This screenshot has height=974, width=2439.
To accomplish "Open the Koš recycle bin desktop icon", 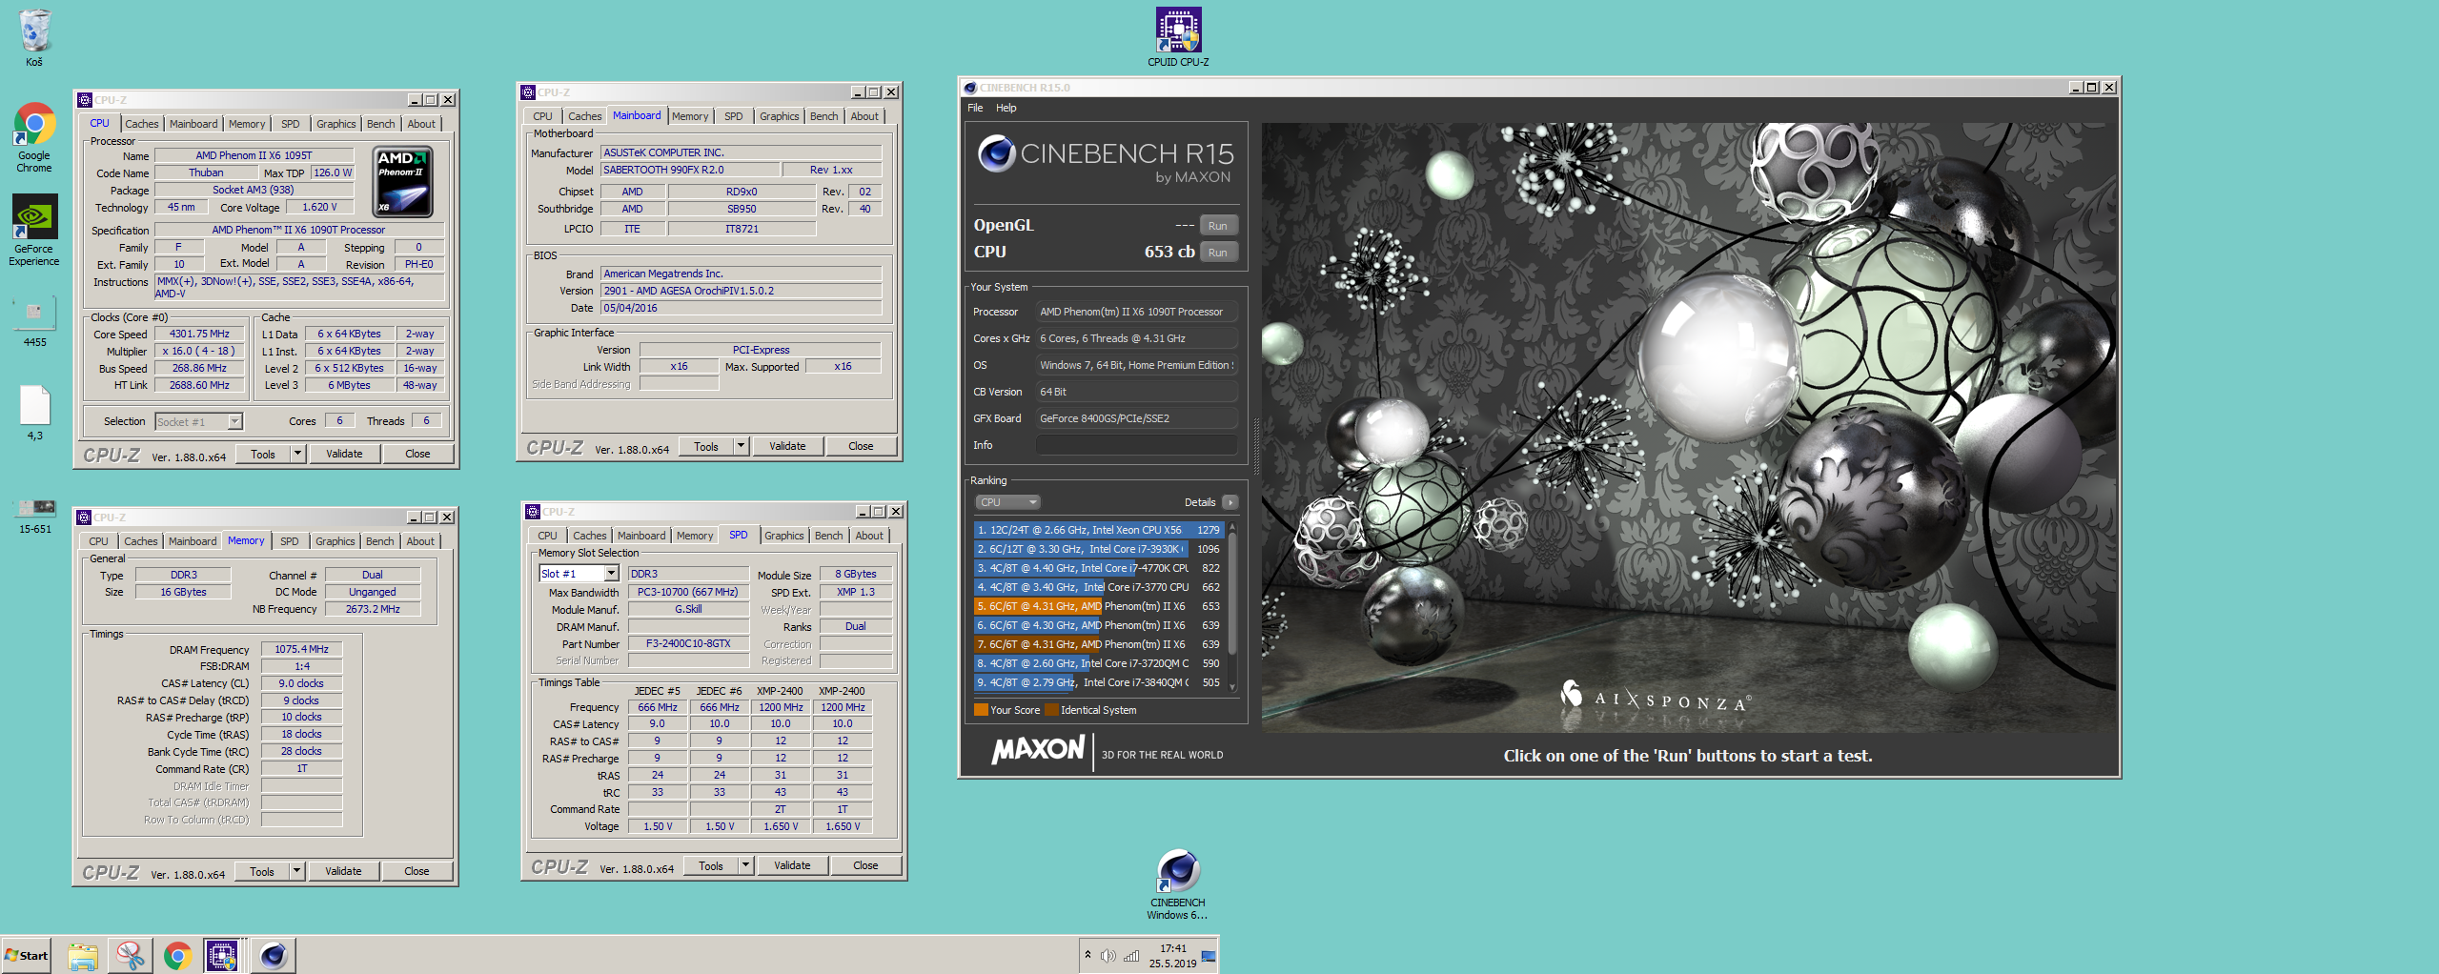I will click(x=34, y=38).
